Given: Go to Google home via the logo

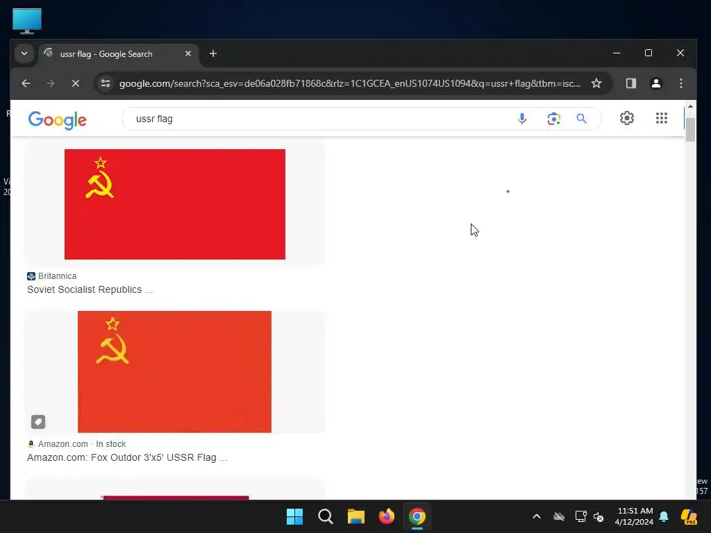Looking at the screenshot, I should (x=57, y=119).
